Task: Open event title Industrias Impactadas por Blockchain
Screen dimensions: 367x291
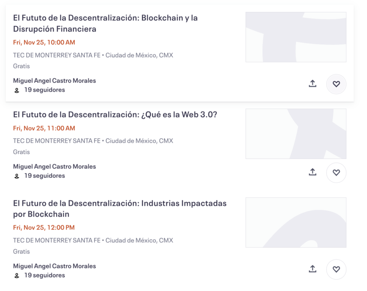Action: point(120,209)
